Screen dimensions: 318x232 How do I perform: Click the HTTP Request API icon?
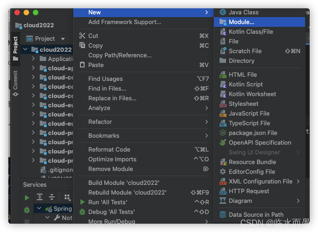[223, 191]
